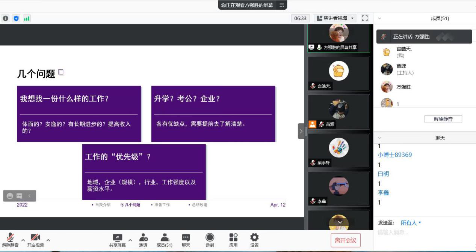Expand audio options arrow beside 解除静音
476x252 pixels.
click(x=23, y=240)
